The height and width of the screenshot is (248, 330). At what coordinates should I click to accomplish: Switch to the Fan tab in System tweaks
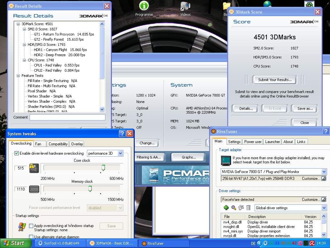(x=40, y=144)
